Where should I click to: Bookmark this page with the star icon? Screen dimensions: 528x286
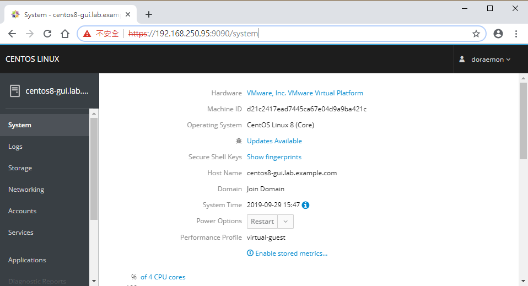click(x=476, y=34)
